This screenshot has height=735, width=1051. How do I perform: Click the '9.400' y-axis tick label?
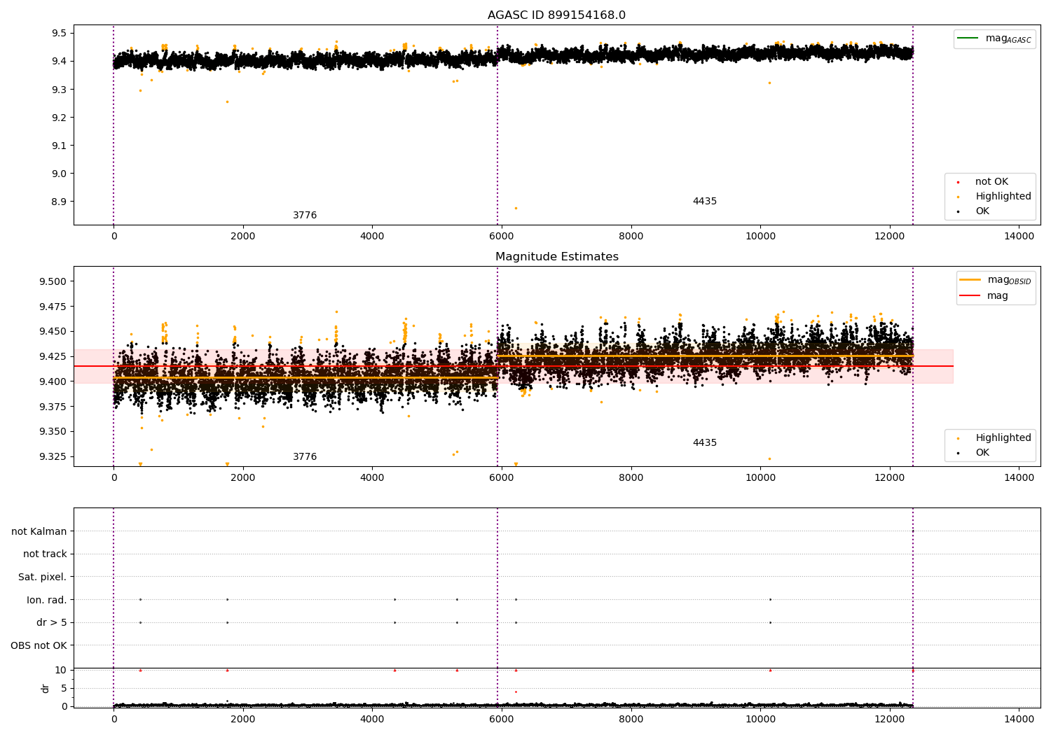[53, 381]
